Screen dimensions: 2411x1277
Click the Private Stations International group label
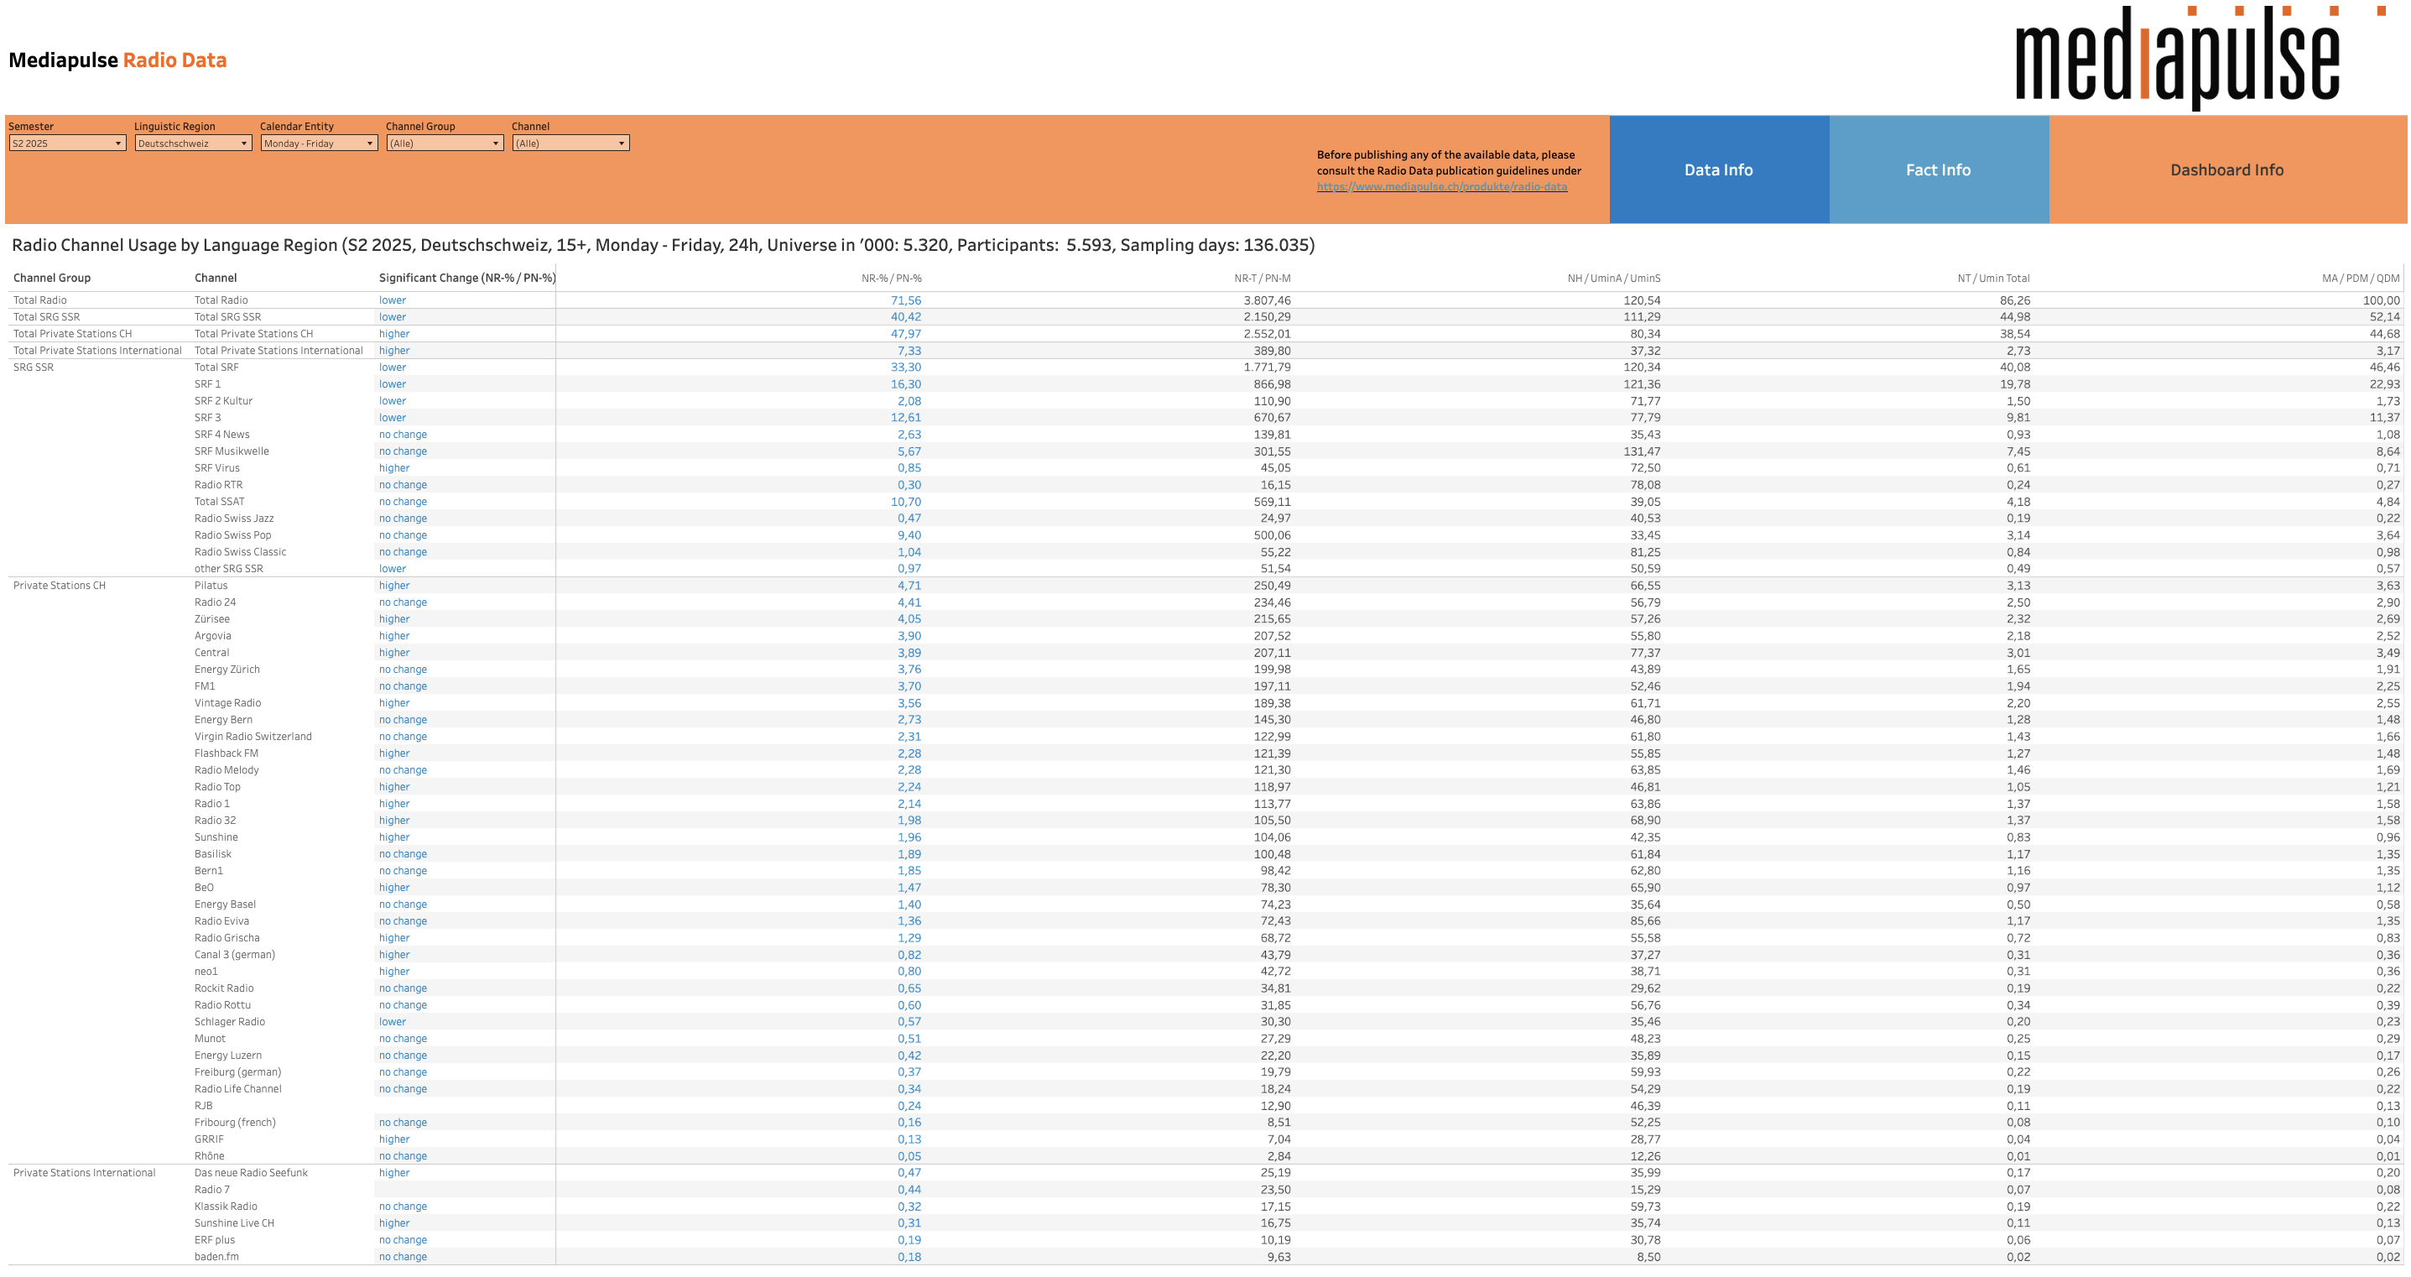(84, 1172)
